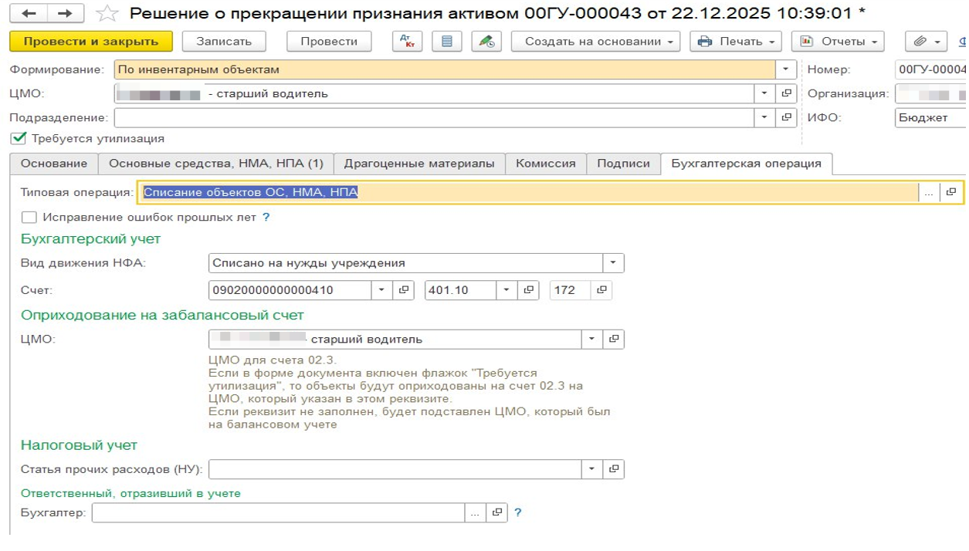Click ИФО field showing Бюджет

[x=930, y=118]
